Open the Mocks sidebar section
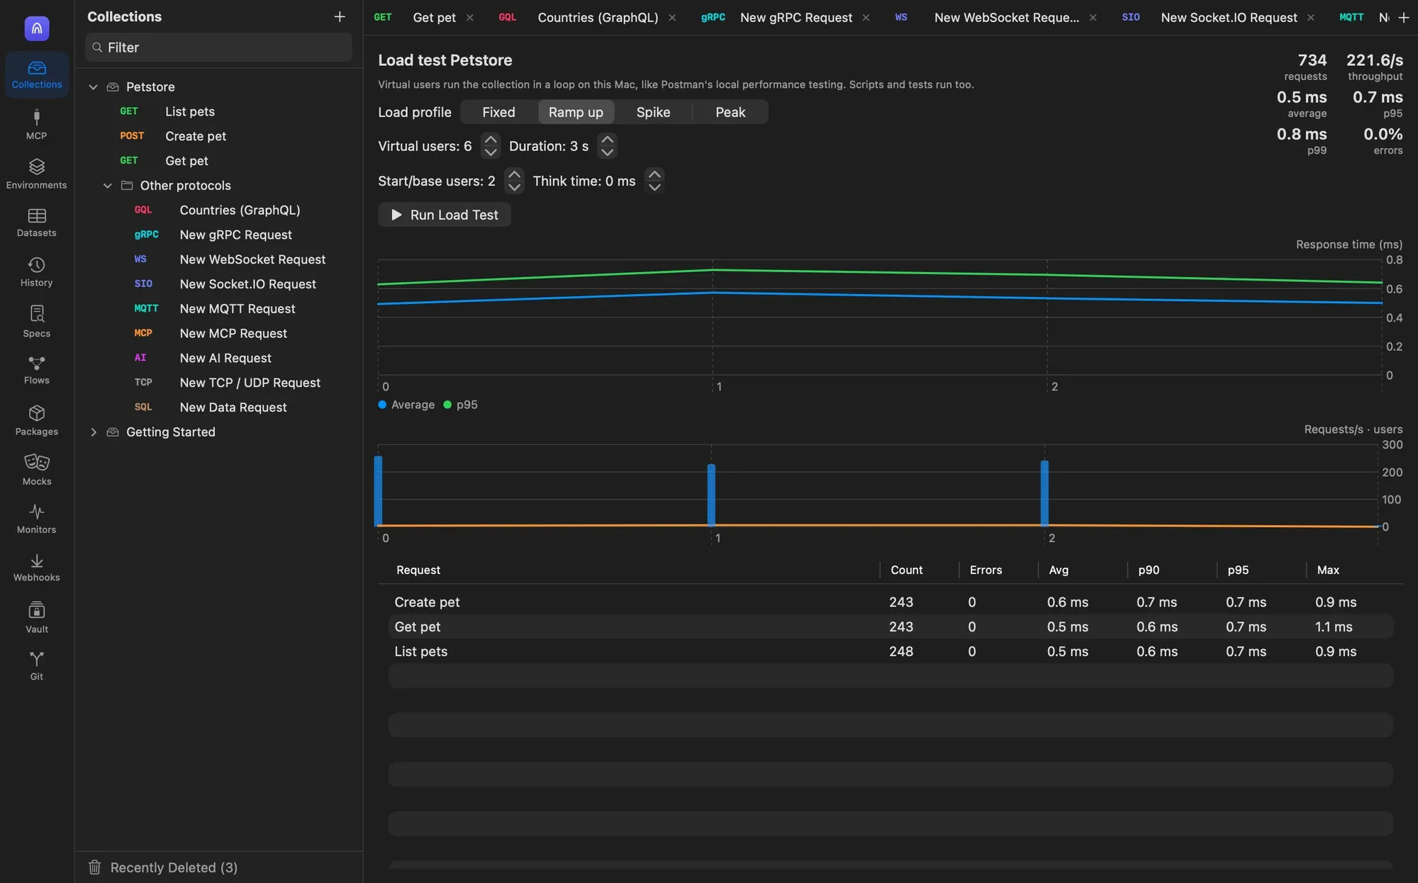This screenshot has width=1418, height=883. pos(37,470)
